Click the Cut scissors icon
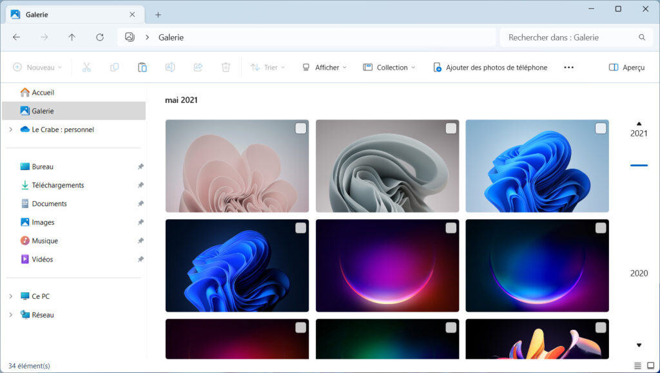This screenshot has height=373, width=660. [86, 67]
